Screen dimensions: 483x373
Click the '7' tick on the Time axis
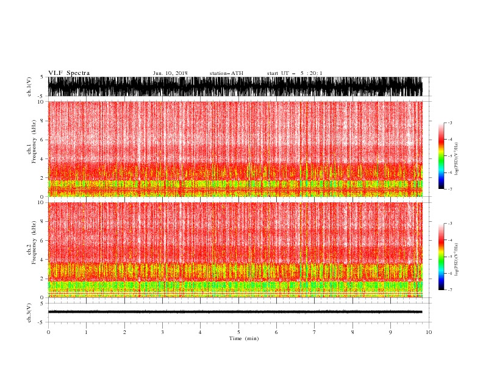315,332
